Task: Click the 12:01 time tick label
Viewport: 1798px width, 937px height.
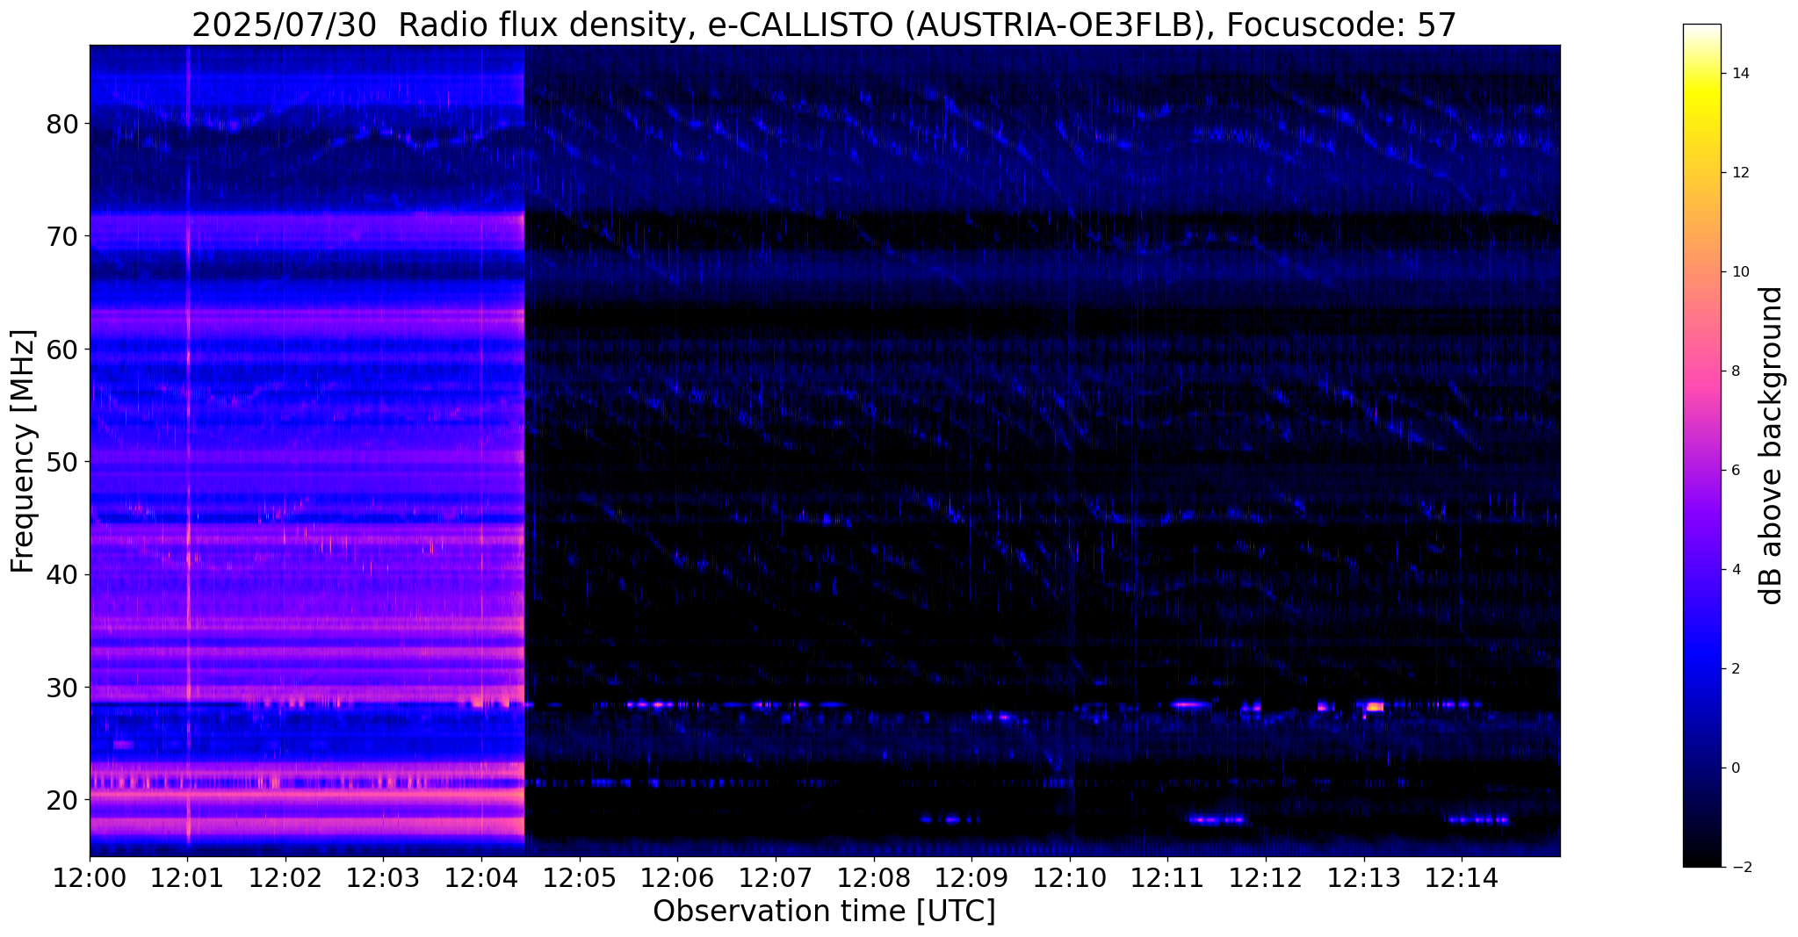Action: pos(187,878)
